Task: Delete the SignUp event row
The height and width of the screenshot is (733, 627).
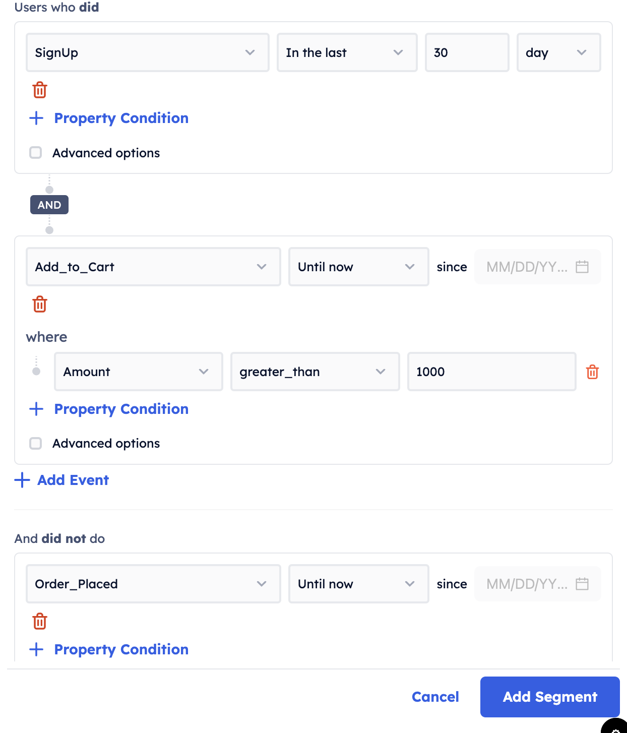Action: 40,90
